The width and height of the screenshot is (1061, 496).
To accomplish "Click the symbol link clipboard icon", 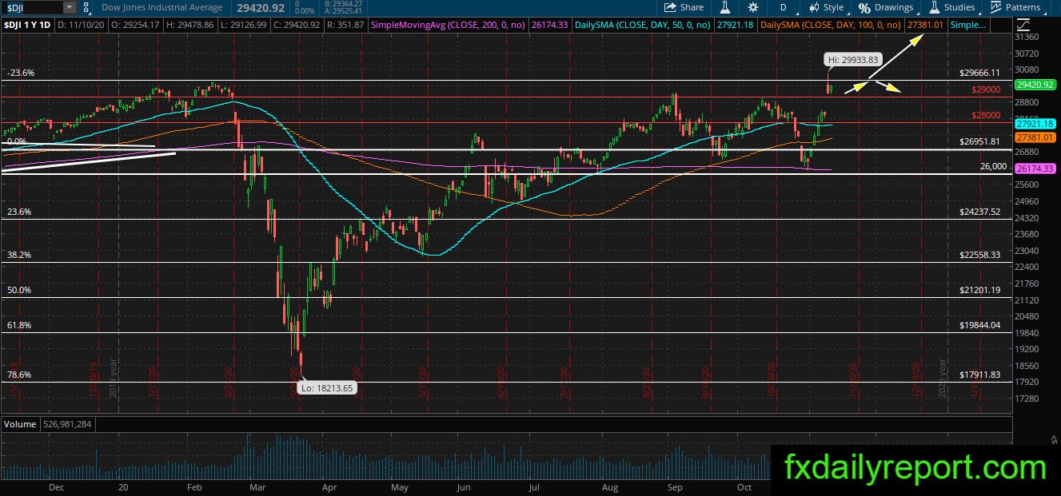I will tap(88, 7).
